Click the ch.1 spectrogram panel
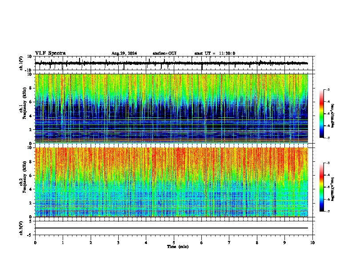Screen dimensions: 352x272 click(x=172, y=108)
